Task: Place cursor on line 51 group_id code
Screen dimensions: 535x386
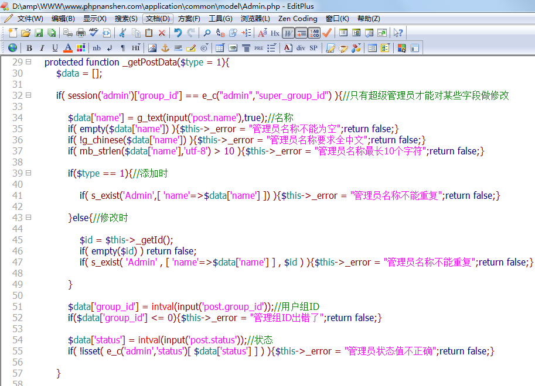Action: pos(193,306)
